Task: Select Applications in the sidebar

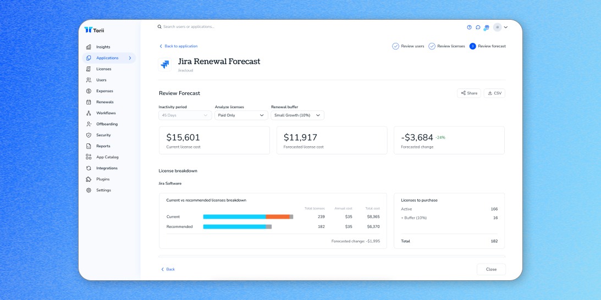Action: coord(109,58)
